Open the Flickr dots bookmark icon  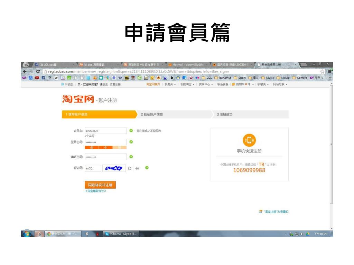pos(197,78)
